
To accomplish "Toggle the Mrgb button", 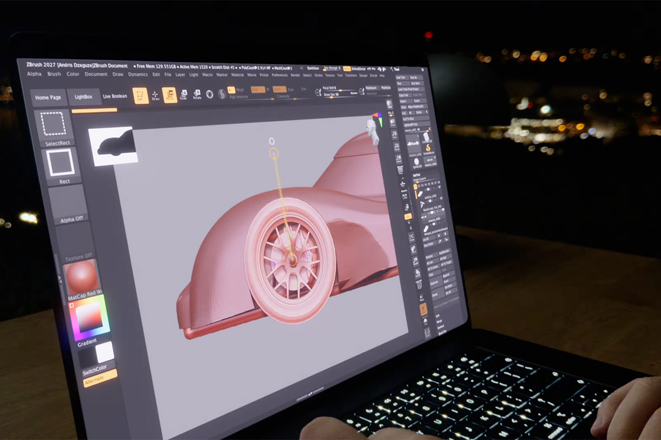I will [x=240, y=90].
